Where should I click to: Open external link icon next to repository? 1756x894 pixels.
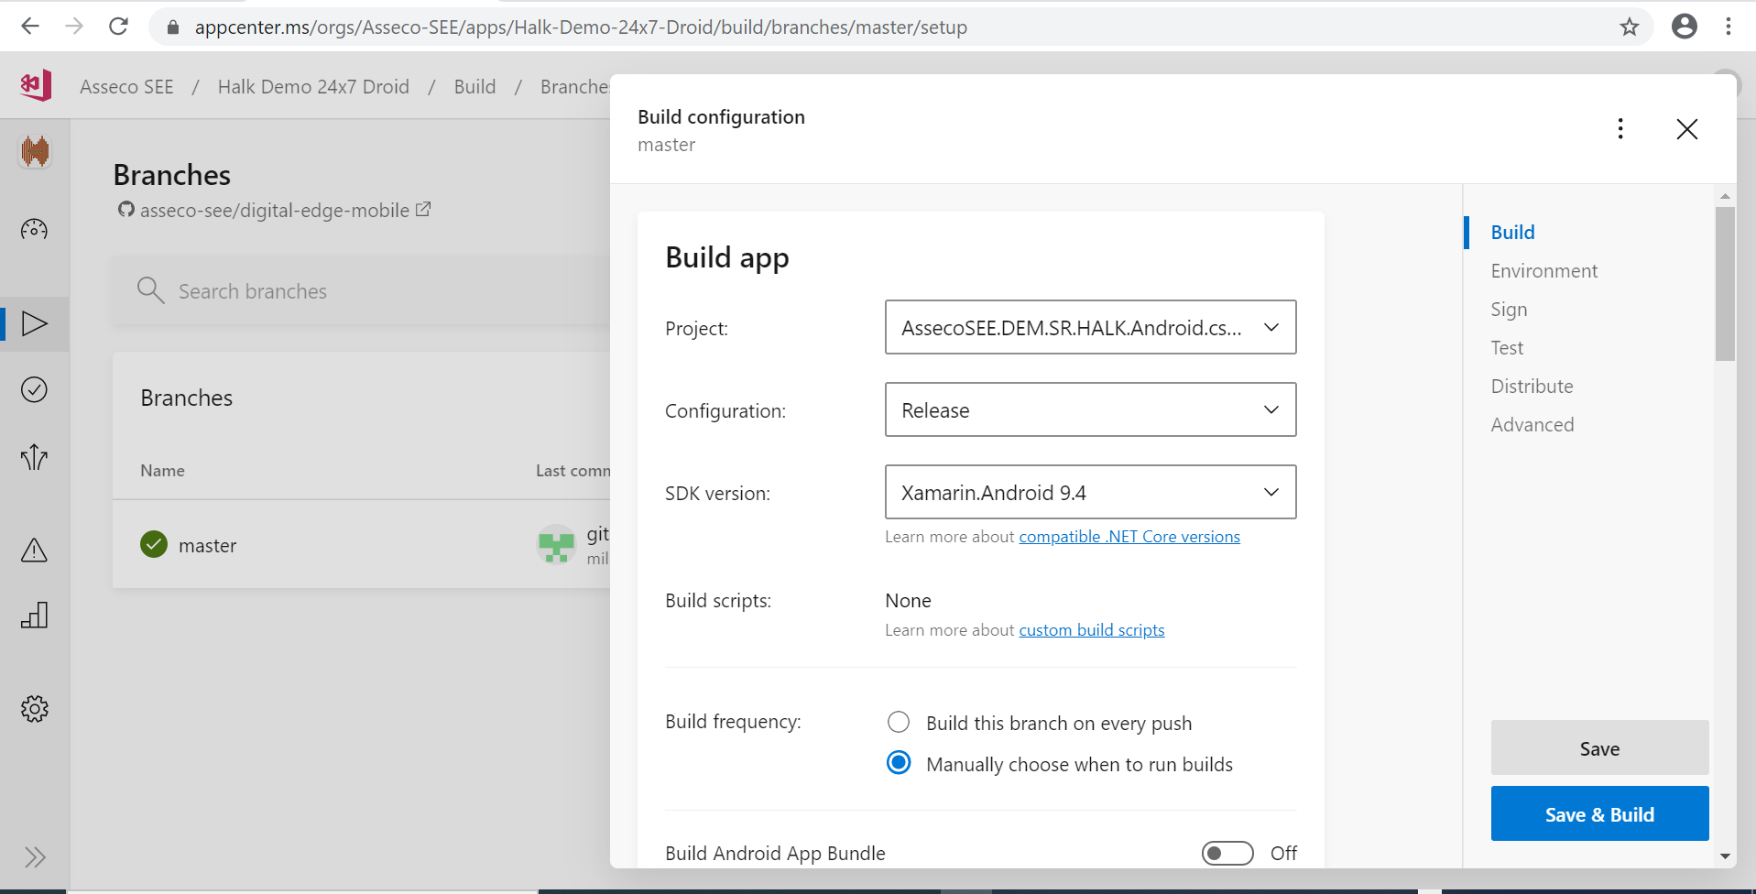(423, 209)
